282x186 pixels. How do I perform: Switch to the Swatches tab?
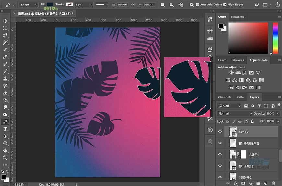(238, 17)
